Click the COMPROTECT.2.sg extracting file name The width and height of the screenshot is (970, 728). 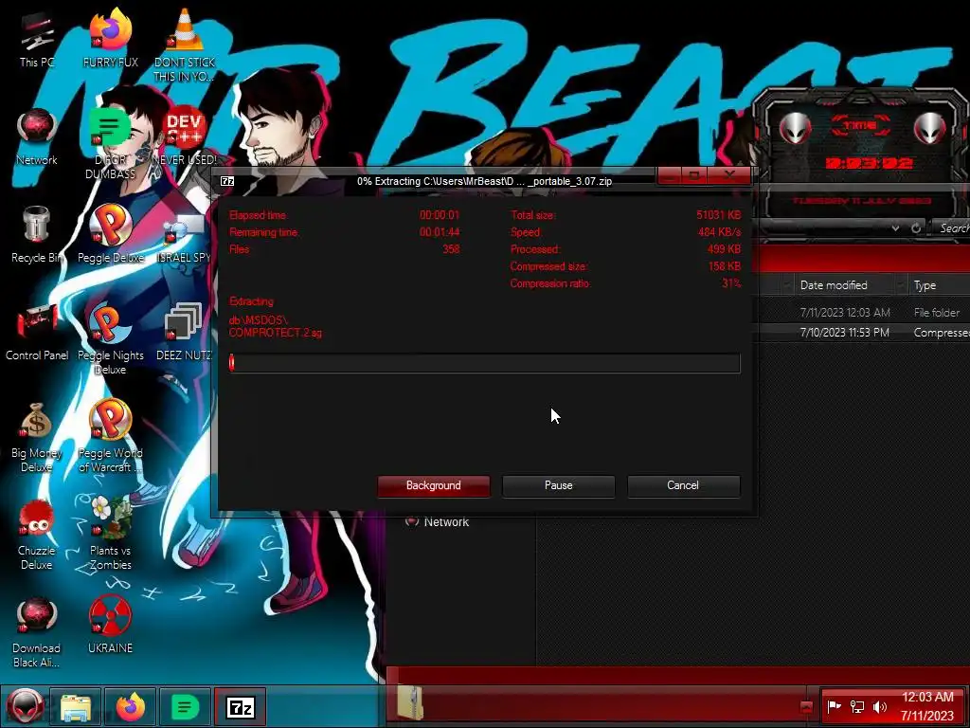pyautogui.click(x=276, y=333)
